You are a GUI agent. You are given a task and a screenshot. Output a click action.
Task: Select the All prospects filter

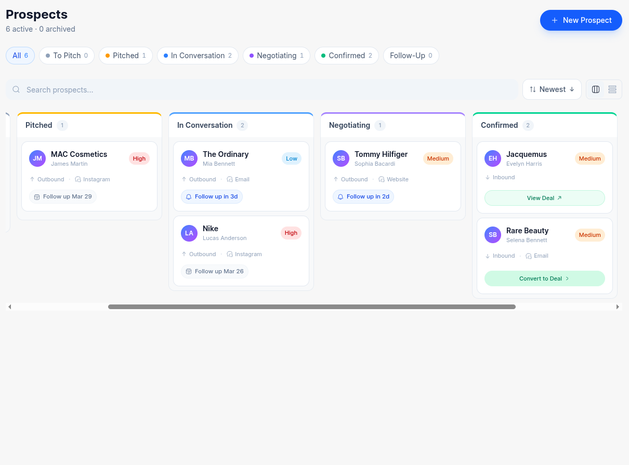[x=20, y=55]
